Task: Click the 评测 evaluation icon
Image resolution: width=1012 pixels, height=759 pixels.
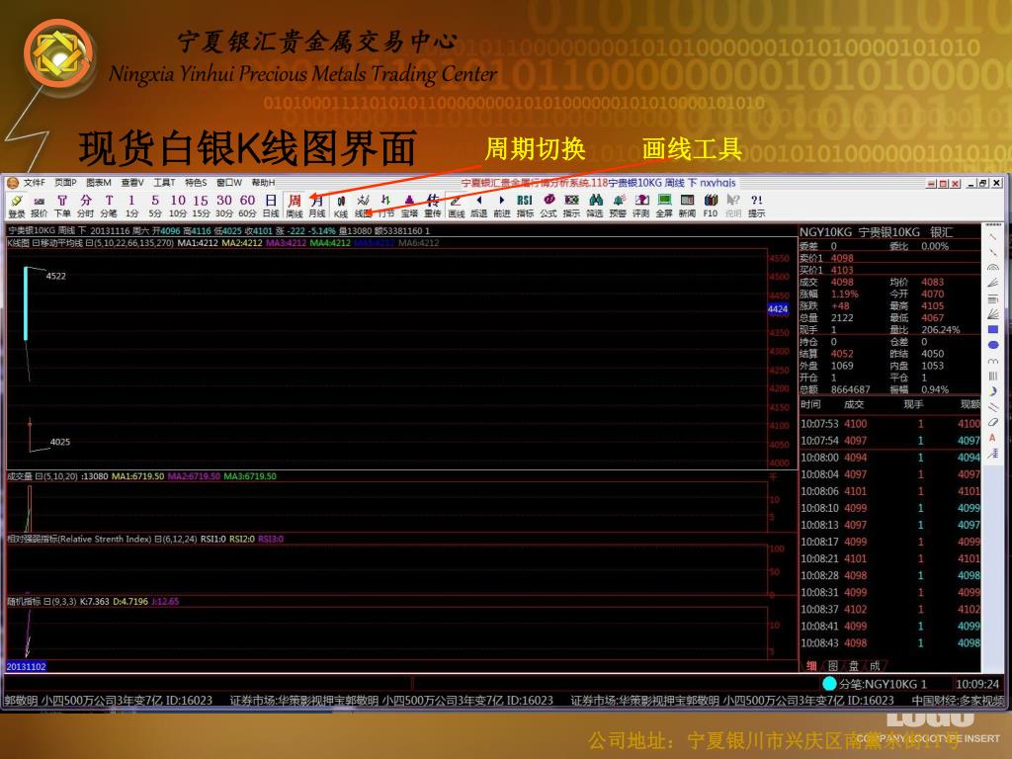Action: point(640,206)
